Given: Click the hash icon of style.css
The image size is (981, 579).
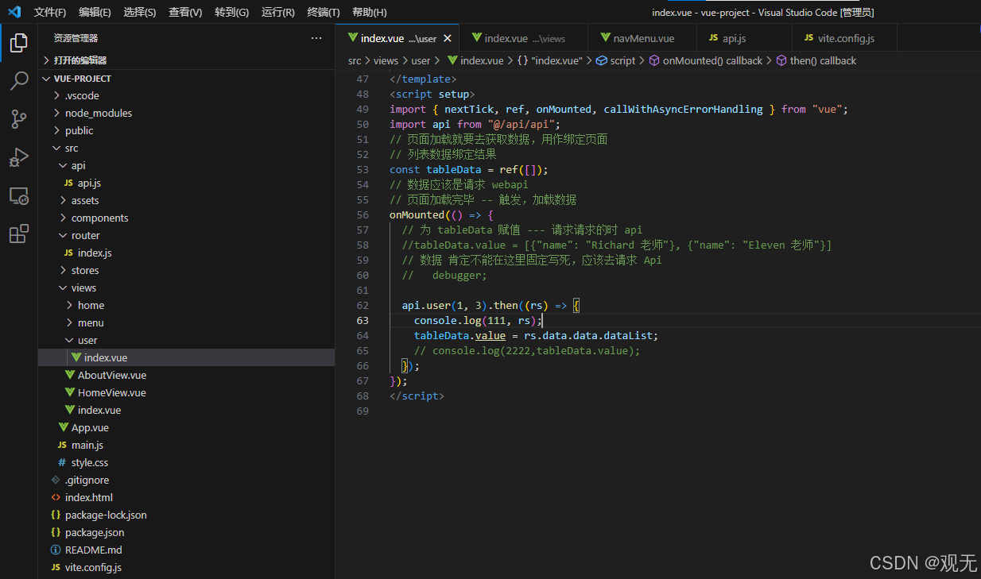Looking at the screenshot, I should tap(62, 462).
